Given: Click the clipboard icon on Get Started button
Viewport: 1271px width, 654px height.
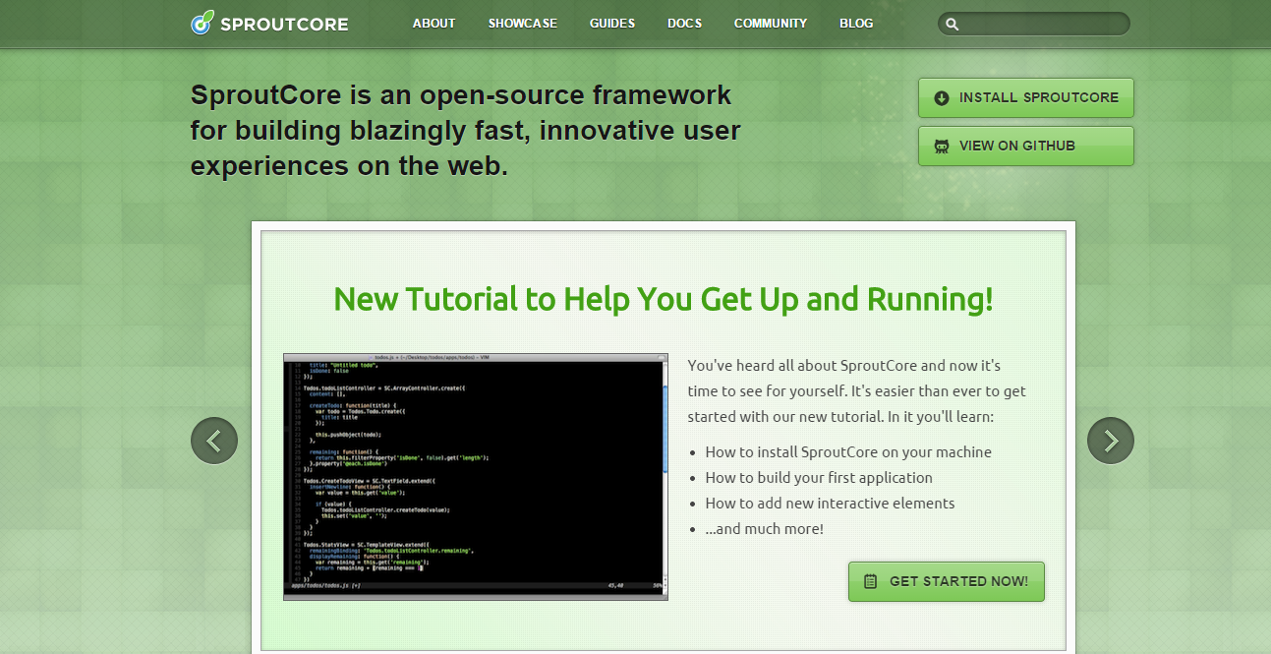Looking at the screenshot, I should click(870, 581).
